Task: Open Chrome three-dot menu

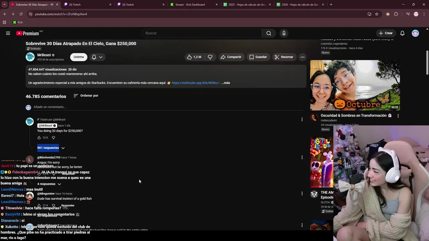Action: (424, 14)
